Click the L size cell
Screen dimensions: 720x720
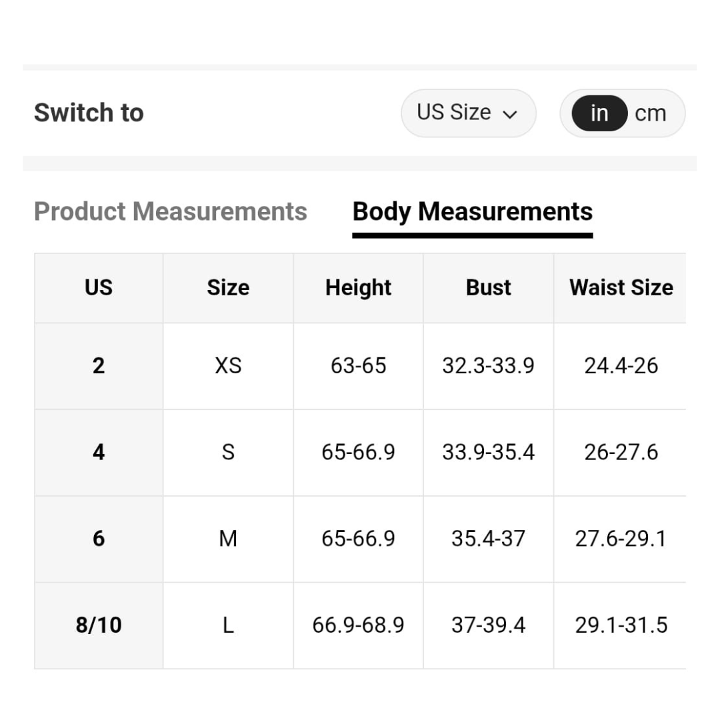(228, 625)
